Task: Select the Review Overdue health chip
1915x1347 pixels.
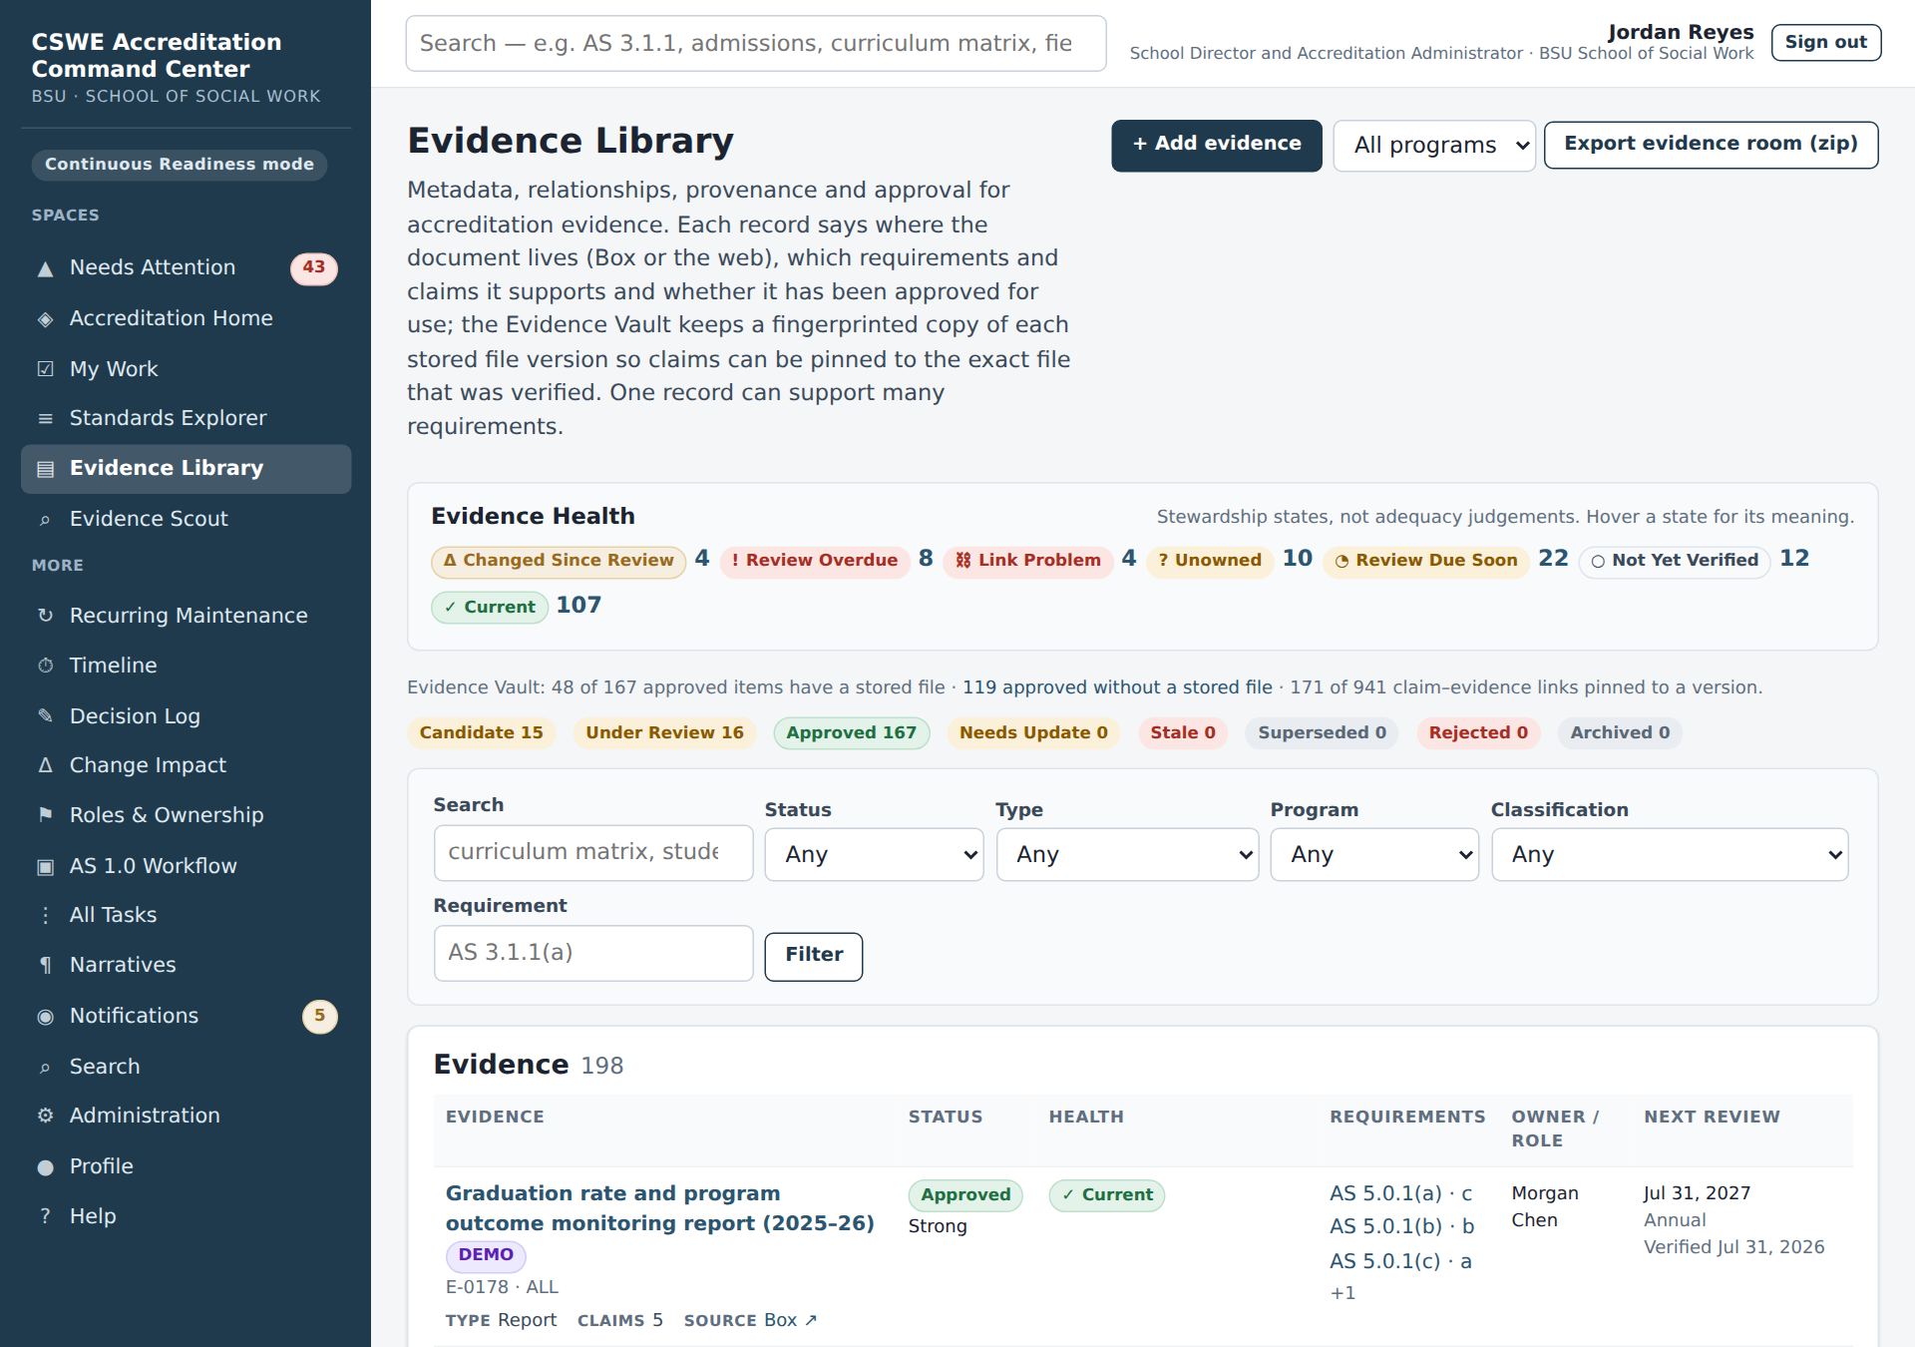Action: click(x=815, y=561)
